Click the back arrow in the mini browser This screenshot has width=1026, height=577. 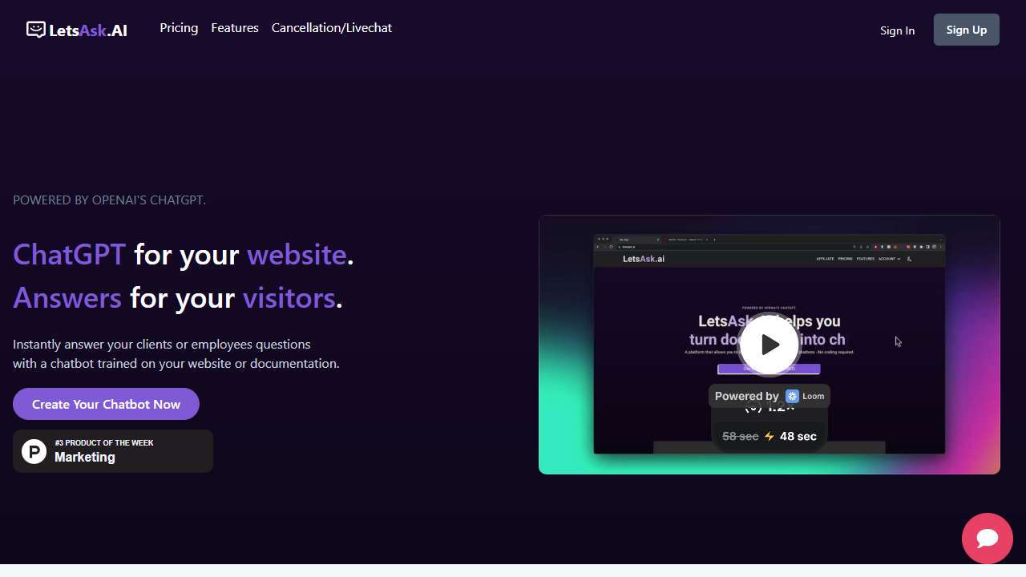pos(598,245)
